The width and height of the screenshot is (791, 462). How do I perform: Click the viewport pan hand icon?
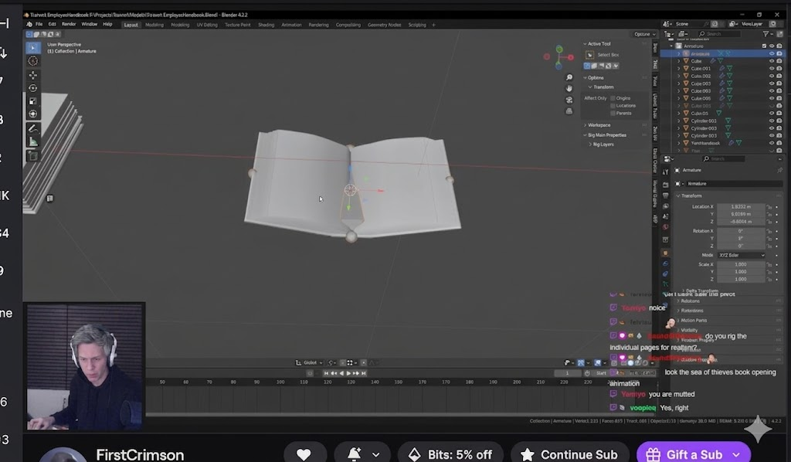(x=569, y=88)
